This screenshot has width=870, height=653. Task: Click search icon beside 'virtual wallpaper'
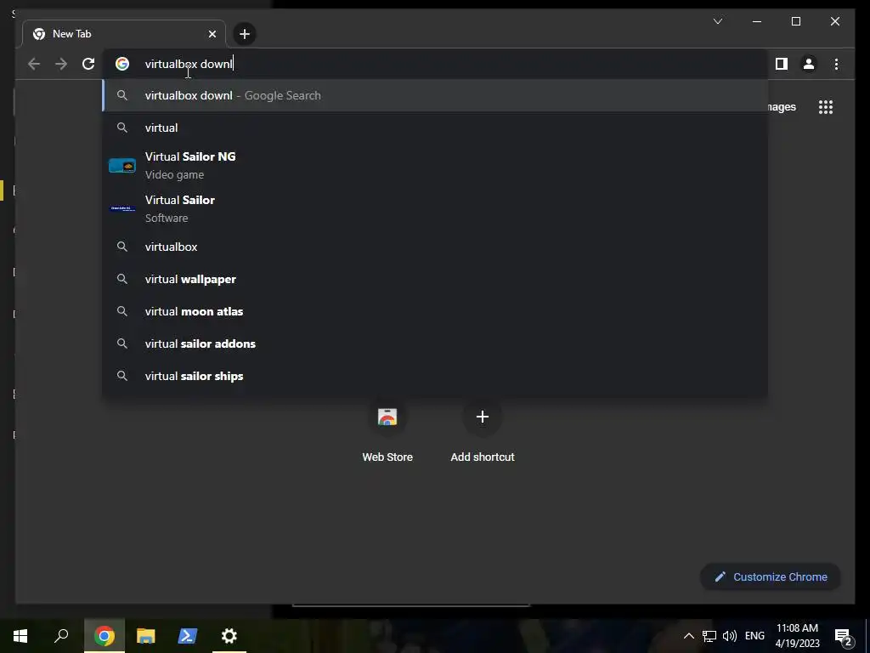click(122, 279)
